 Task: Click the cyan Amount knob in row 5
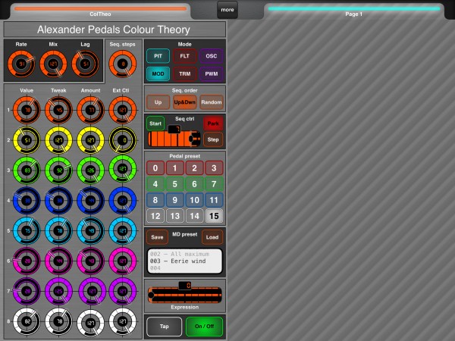pos(90,231)
